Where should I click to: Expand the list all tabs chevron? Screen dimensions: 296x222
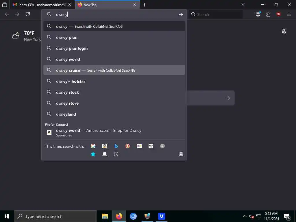(x=243, y=5)
